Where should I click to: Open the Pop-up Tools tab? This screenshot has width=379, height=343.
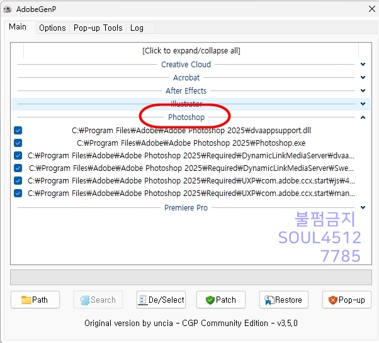[98, 28]
